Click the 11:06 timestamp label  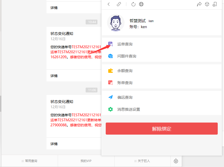(92, 90)
